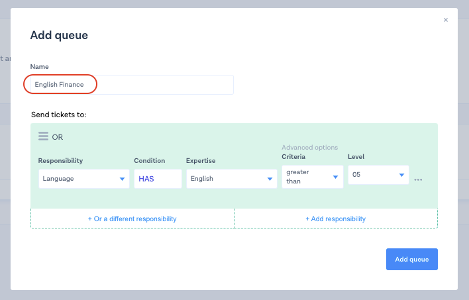Click the Name field containing English Finance
469x300 pixels.
click(132, 85)
